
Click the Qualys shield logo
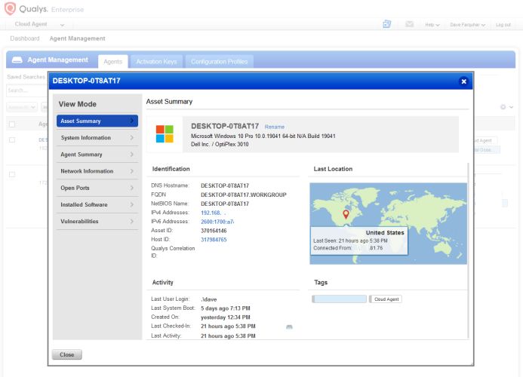coord(10,8)
